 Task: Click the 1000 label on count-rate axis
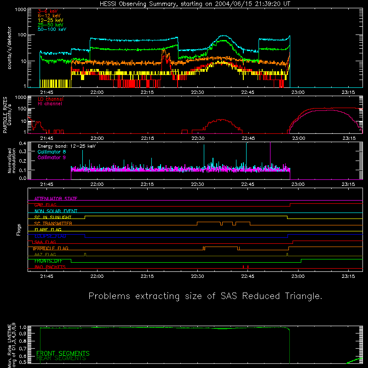click(x=21, y=10)
